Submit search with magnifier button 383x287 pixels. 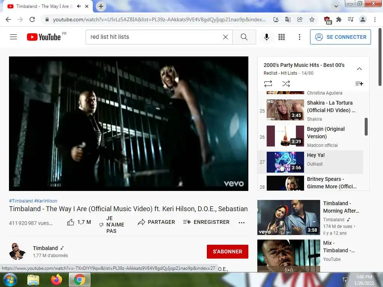[x=244, y=37]
